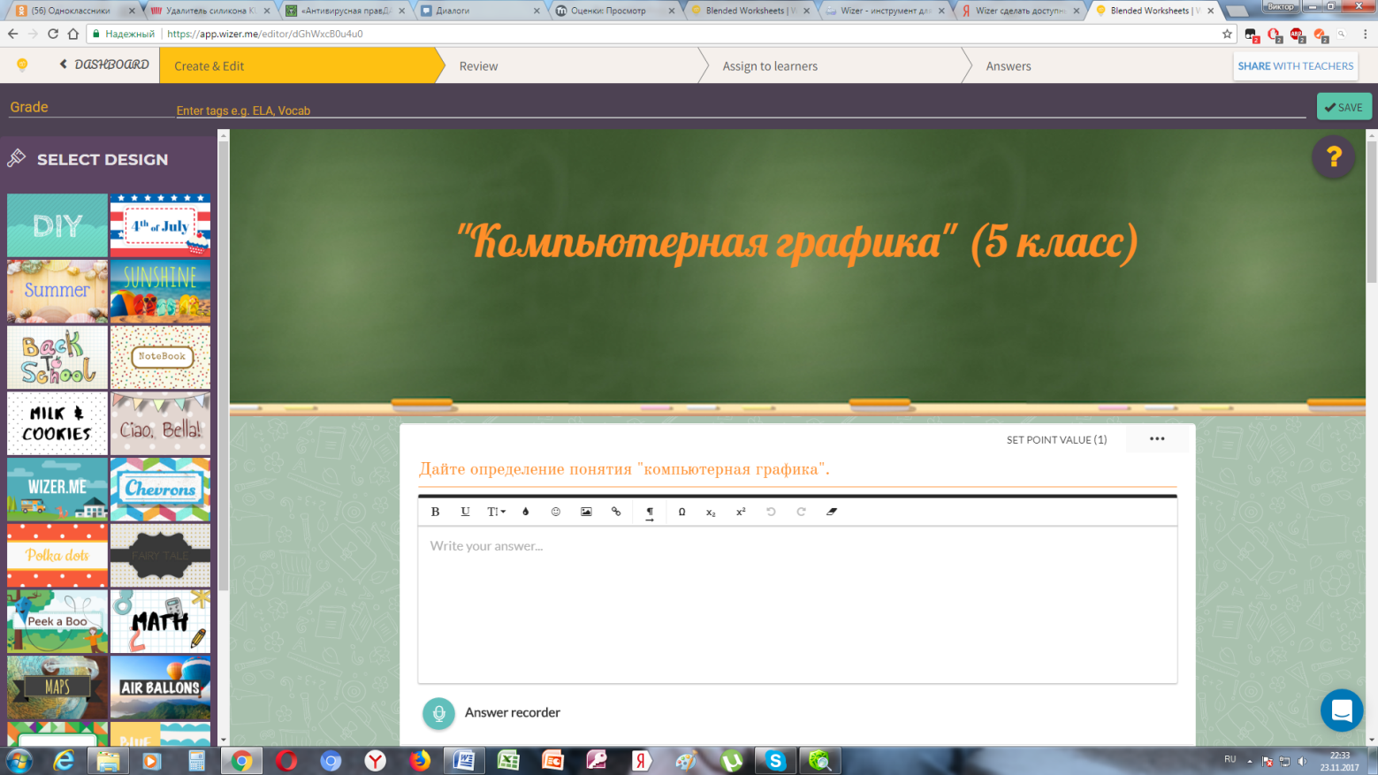
Task: Select the WIZER.ME design thumbnail
Action: (57, 489)
